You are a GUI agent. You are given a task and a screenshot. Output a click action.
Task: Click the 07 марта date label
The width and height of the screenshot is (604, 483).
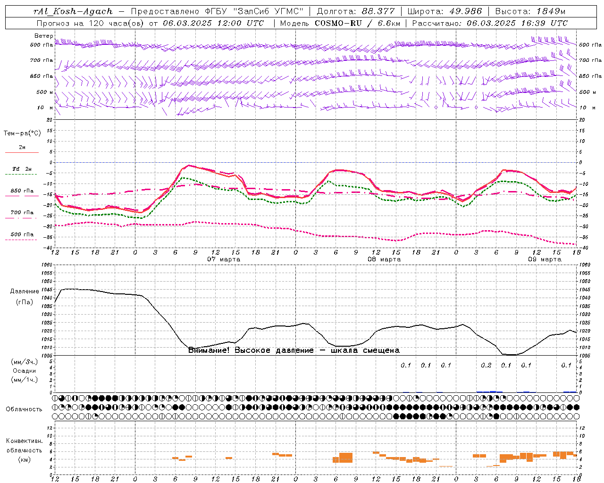224,259
